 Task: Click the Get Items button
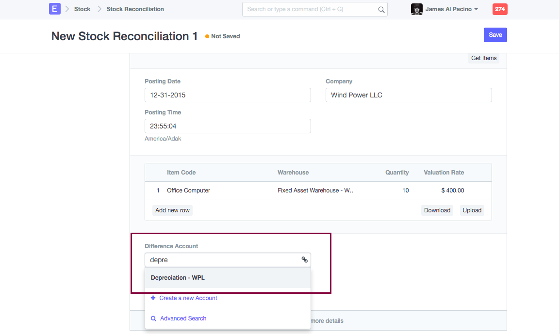(x=483, y=58)
